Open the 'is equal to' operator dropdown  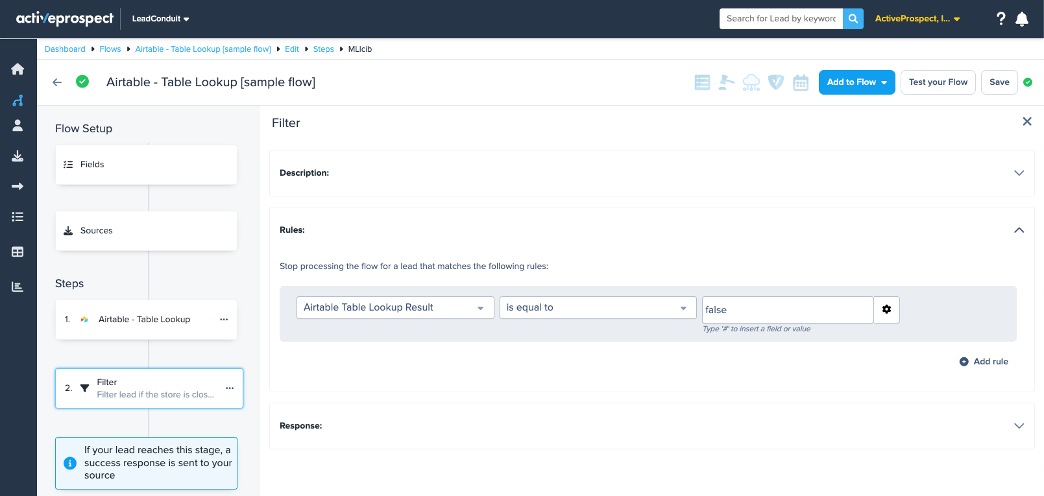[597, 307]
